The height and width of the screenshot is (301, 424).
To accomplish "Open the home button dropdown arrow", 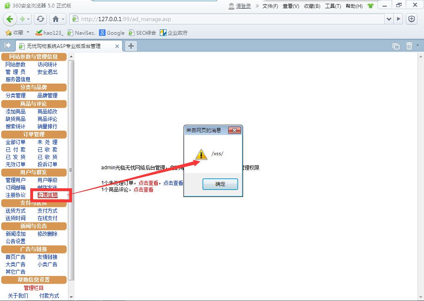I will pos(63,19).
